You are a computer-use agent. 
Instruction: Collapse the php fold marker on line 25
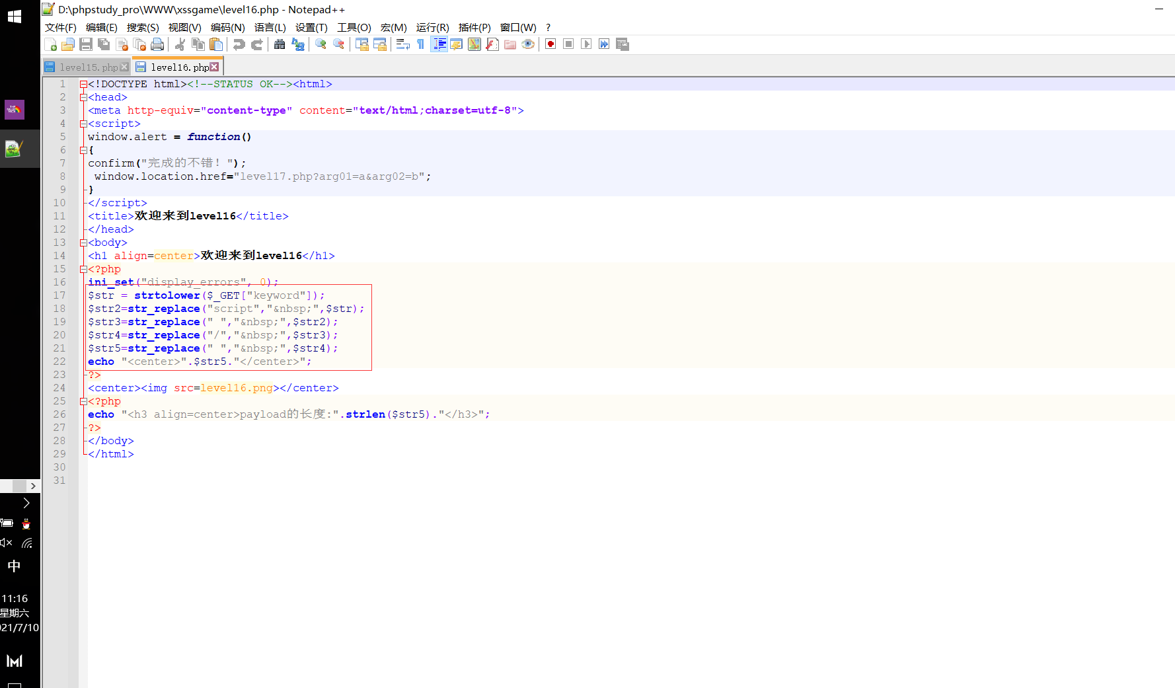(x=83, y=401)
